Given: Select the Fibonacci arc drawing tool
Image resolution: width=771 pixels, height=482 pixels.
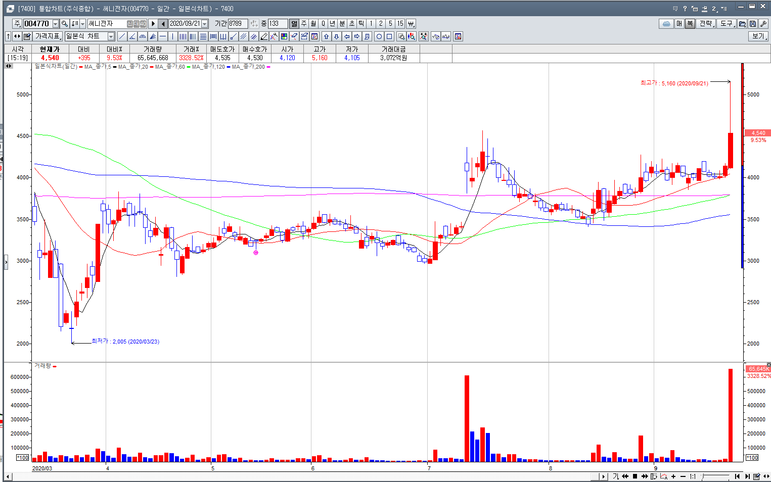Looking at the screenshot, I should pyautogui.click(x=142, y=36).
